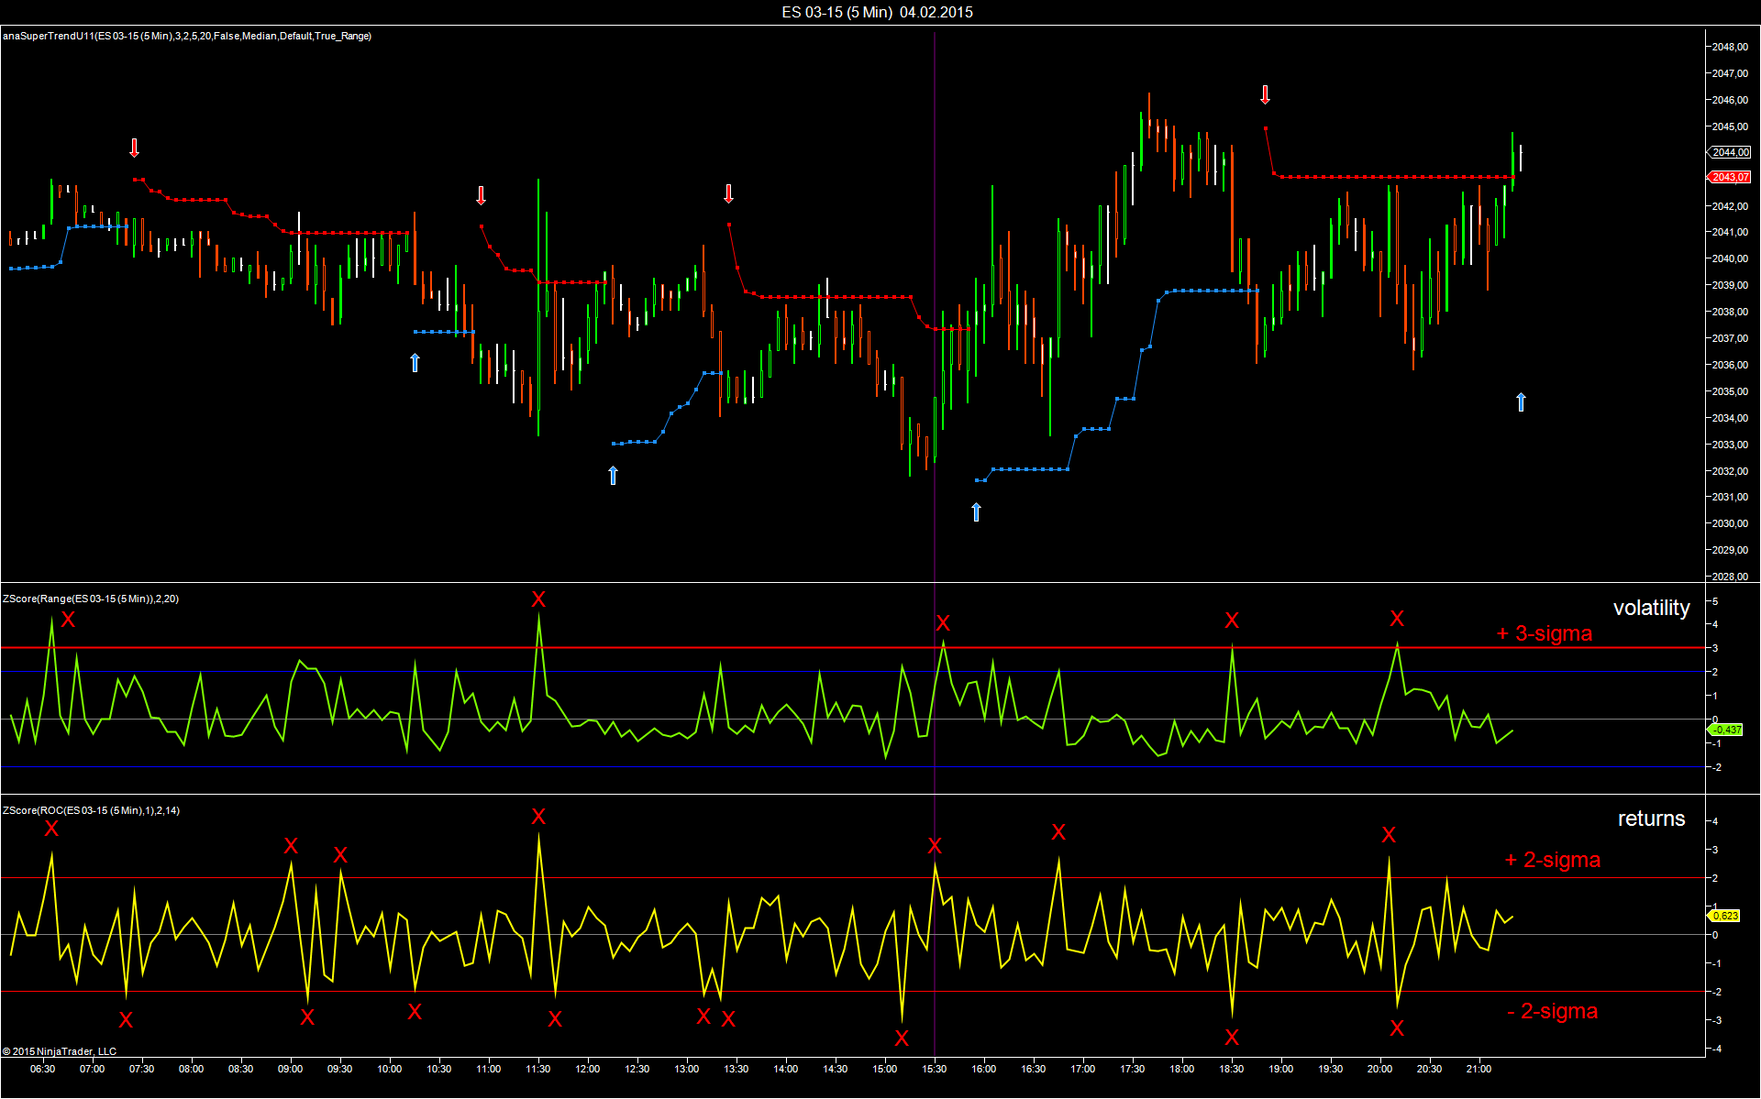Click the ZScore(Range) indicator label
Viewport: 1761px width, 1099px height.
tap(91, 599)
